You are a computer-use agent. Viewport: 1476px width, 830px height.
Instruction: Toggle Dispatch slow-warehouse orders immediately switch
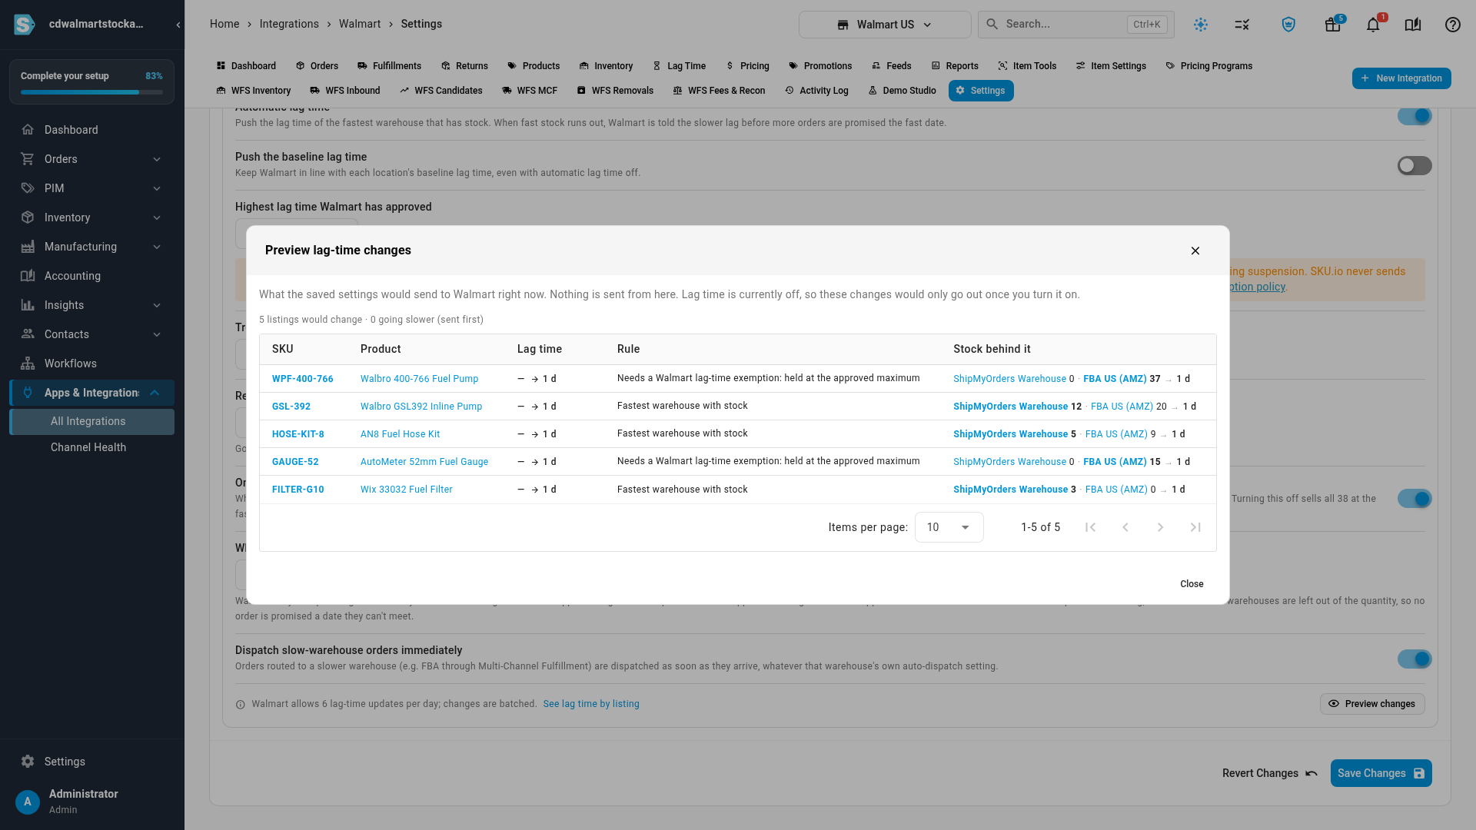coord(1414,659)
